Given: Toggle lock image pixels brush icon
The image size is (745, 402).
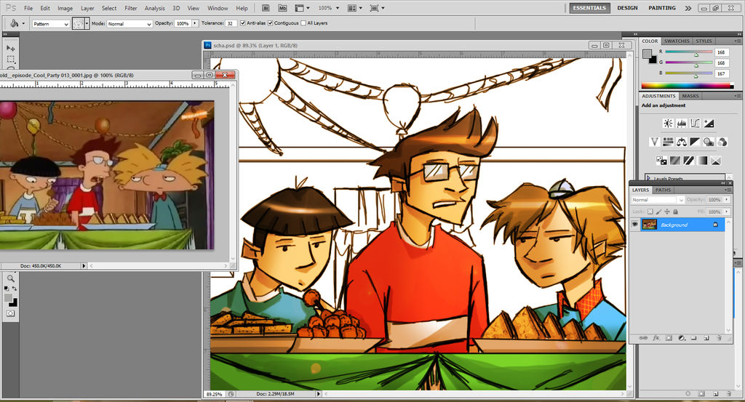Looking at the screenshot, I should (658, 212).
